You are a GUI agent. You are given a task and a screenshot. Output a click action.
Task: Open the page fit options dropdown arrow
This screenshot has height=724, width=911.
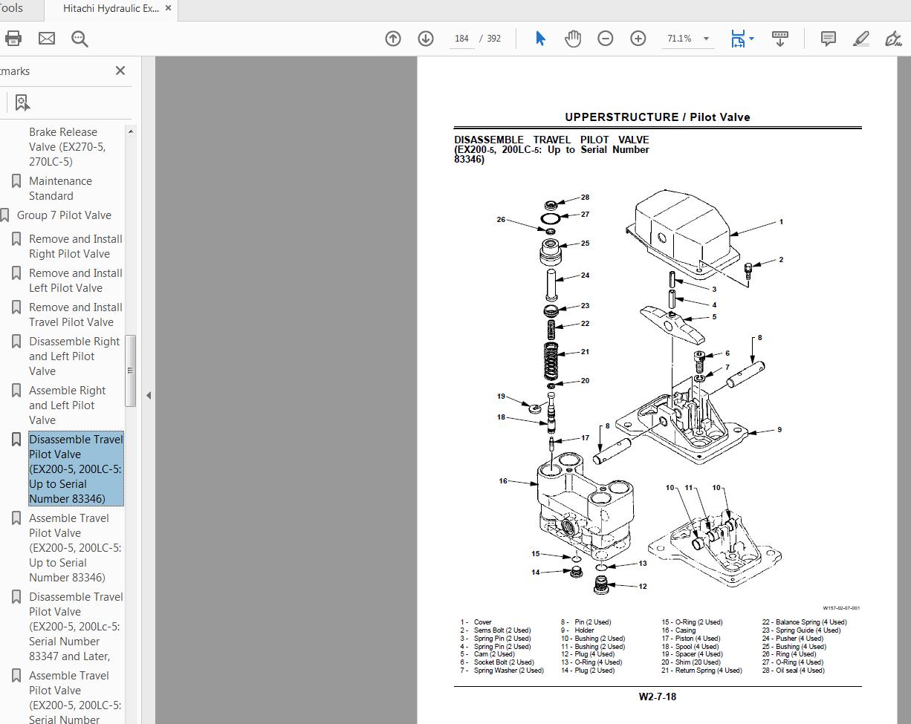pos(750,38)
